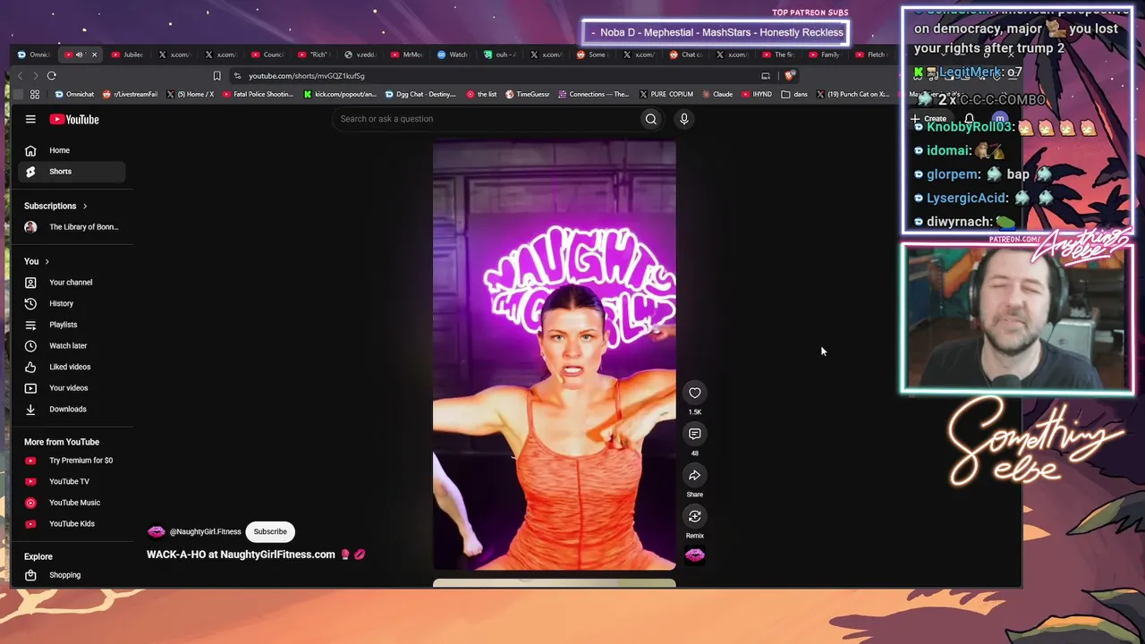Switch to the Council tab
Image resolution: width=1145 pixels, height=644 pixels.
click(267, 55)
